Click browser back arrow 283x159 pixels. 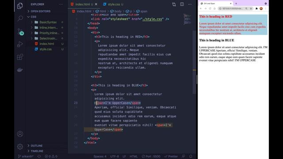(x=201, y=8)
